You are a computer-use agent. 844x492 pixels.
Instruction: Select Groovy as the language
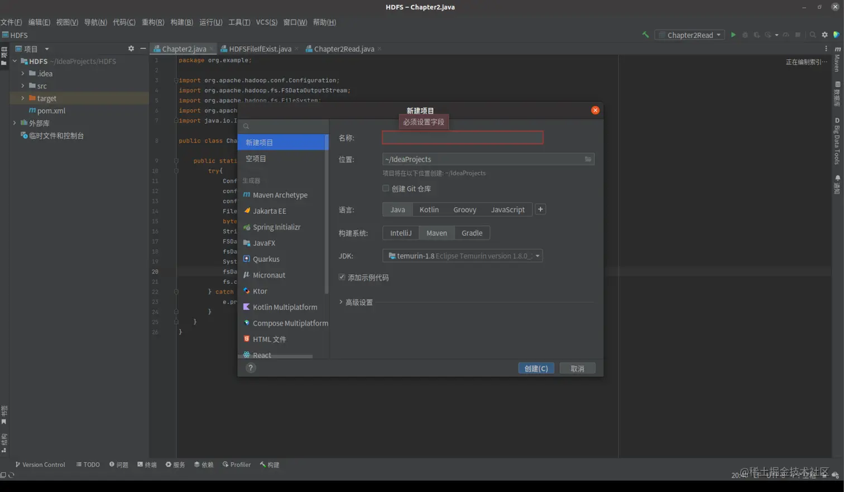point(464,209)
